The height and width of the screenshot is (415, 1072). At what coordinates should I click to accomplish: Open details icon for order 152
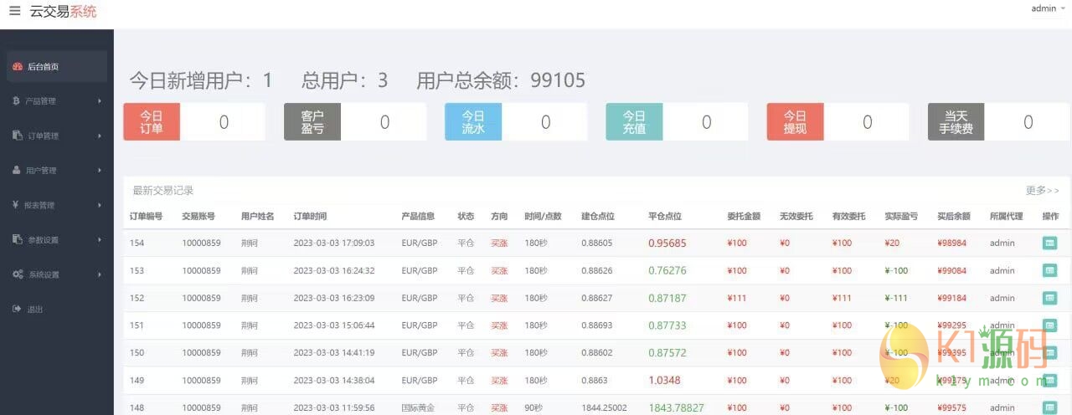1049,298
